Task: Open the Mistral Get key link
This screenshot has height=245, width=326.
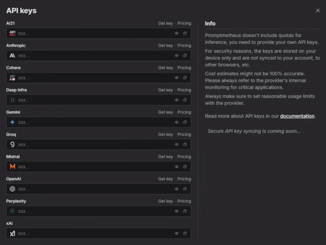Action: point(166,156)
